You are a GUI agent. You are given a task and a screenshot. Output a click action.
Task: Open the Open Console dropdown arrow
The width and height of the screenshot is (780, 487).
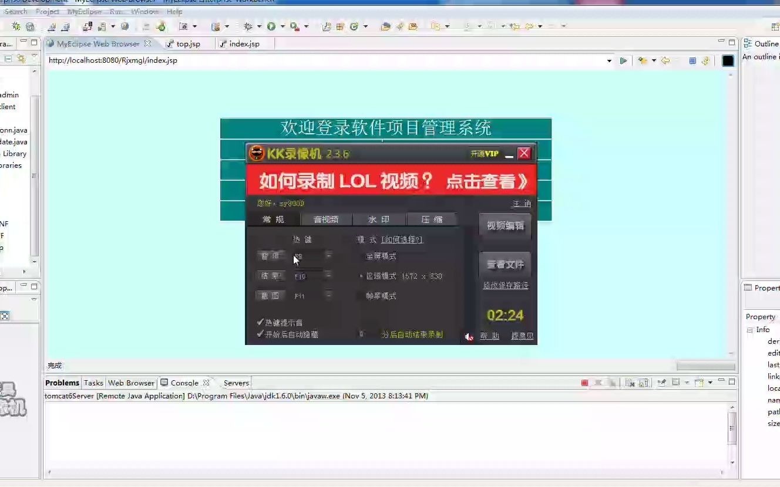pyautogui.click(x=710, y=383)
